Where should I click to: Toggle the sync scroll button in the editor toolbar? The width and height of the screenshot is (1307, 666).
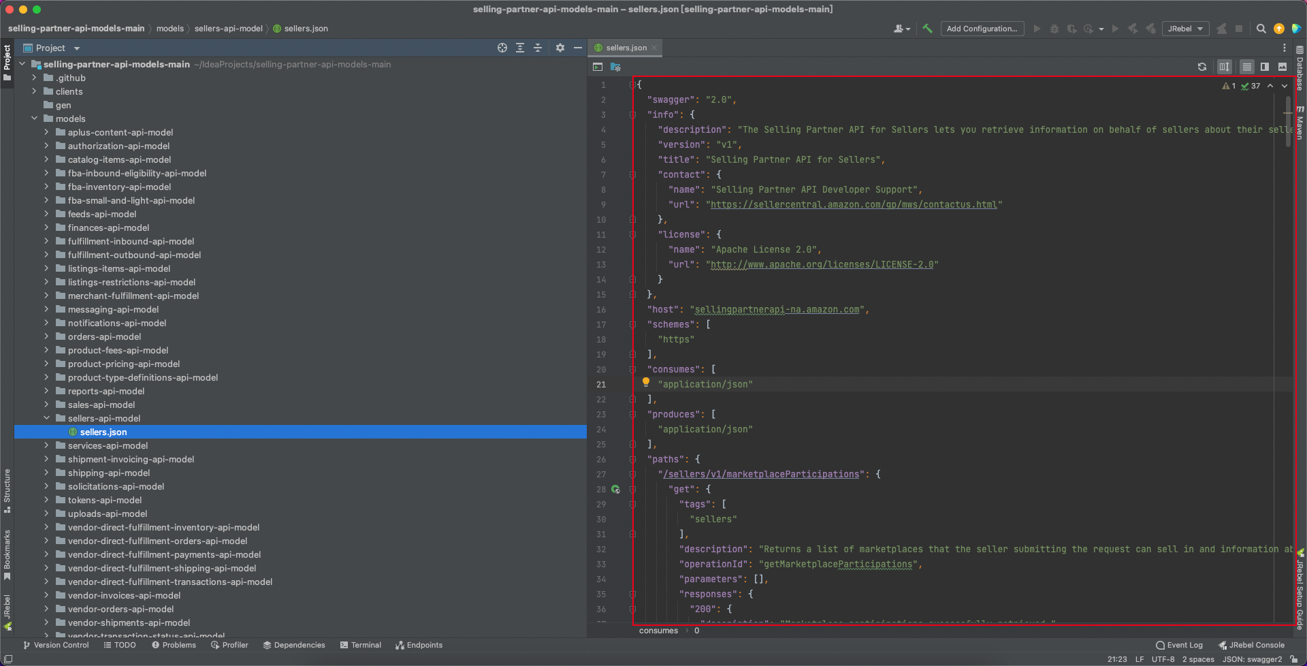click(x=1225, y=67)
